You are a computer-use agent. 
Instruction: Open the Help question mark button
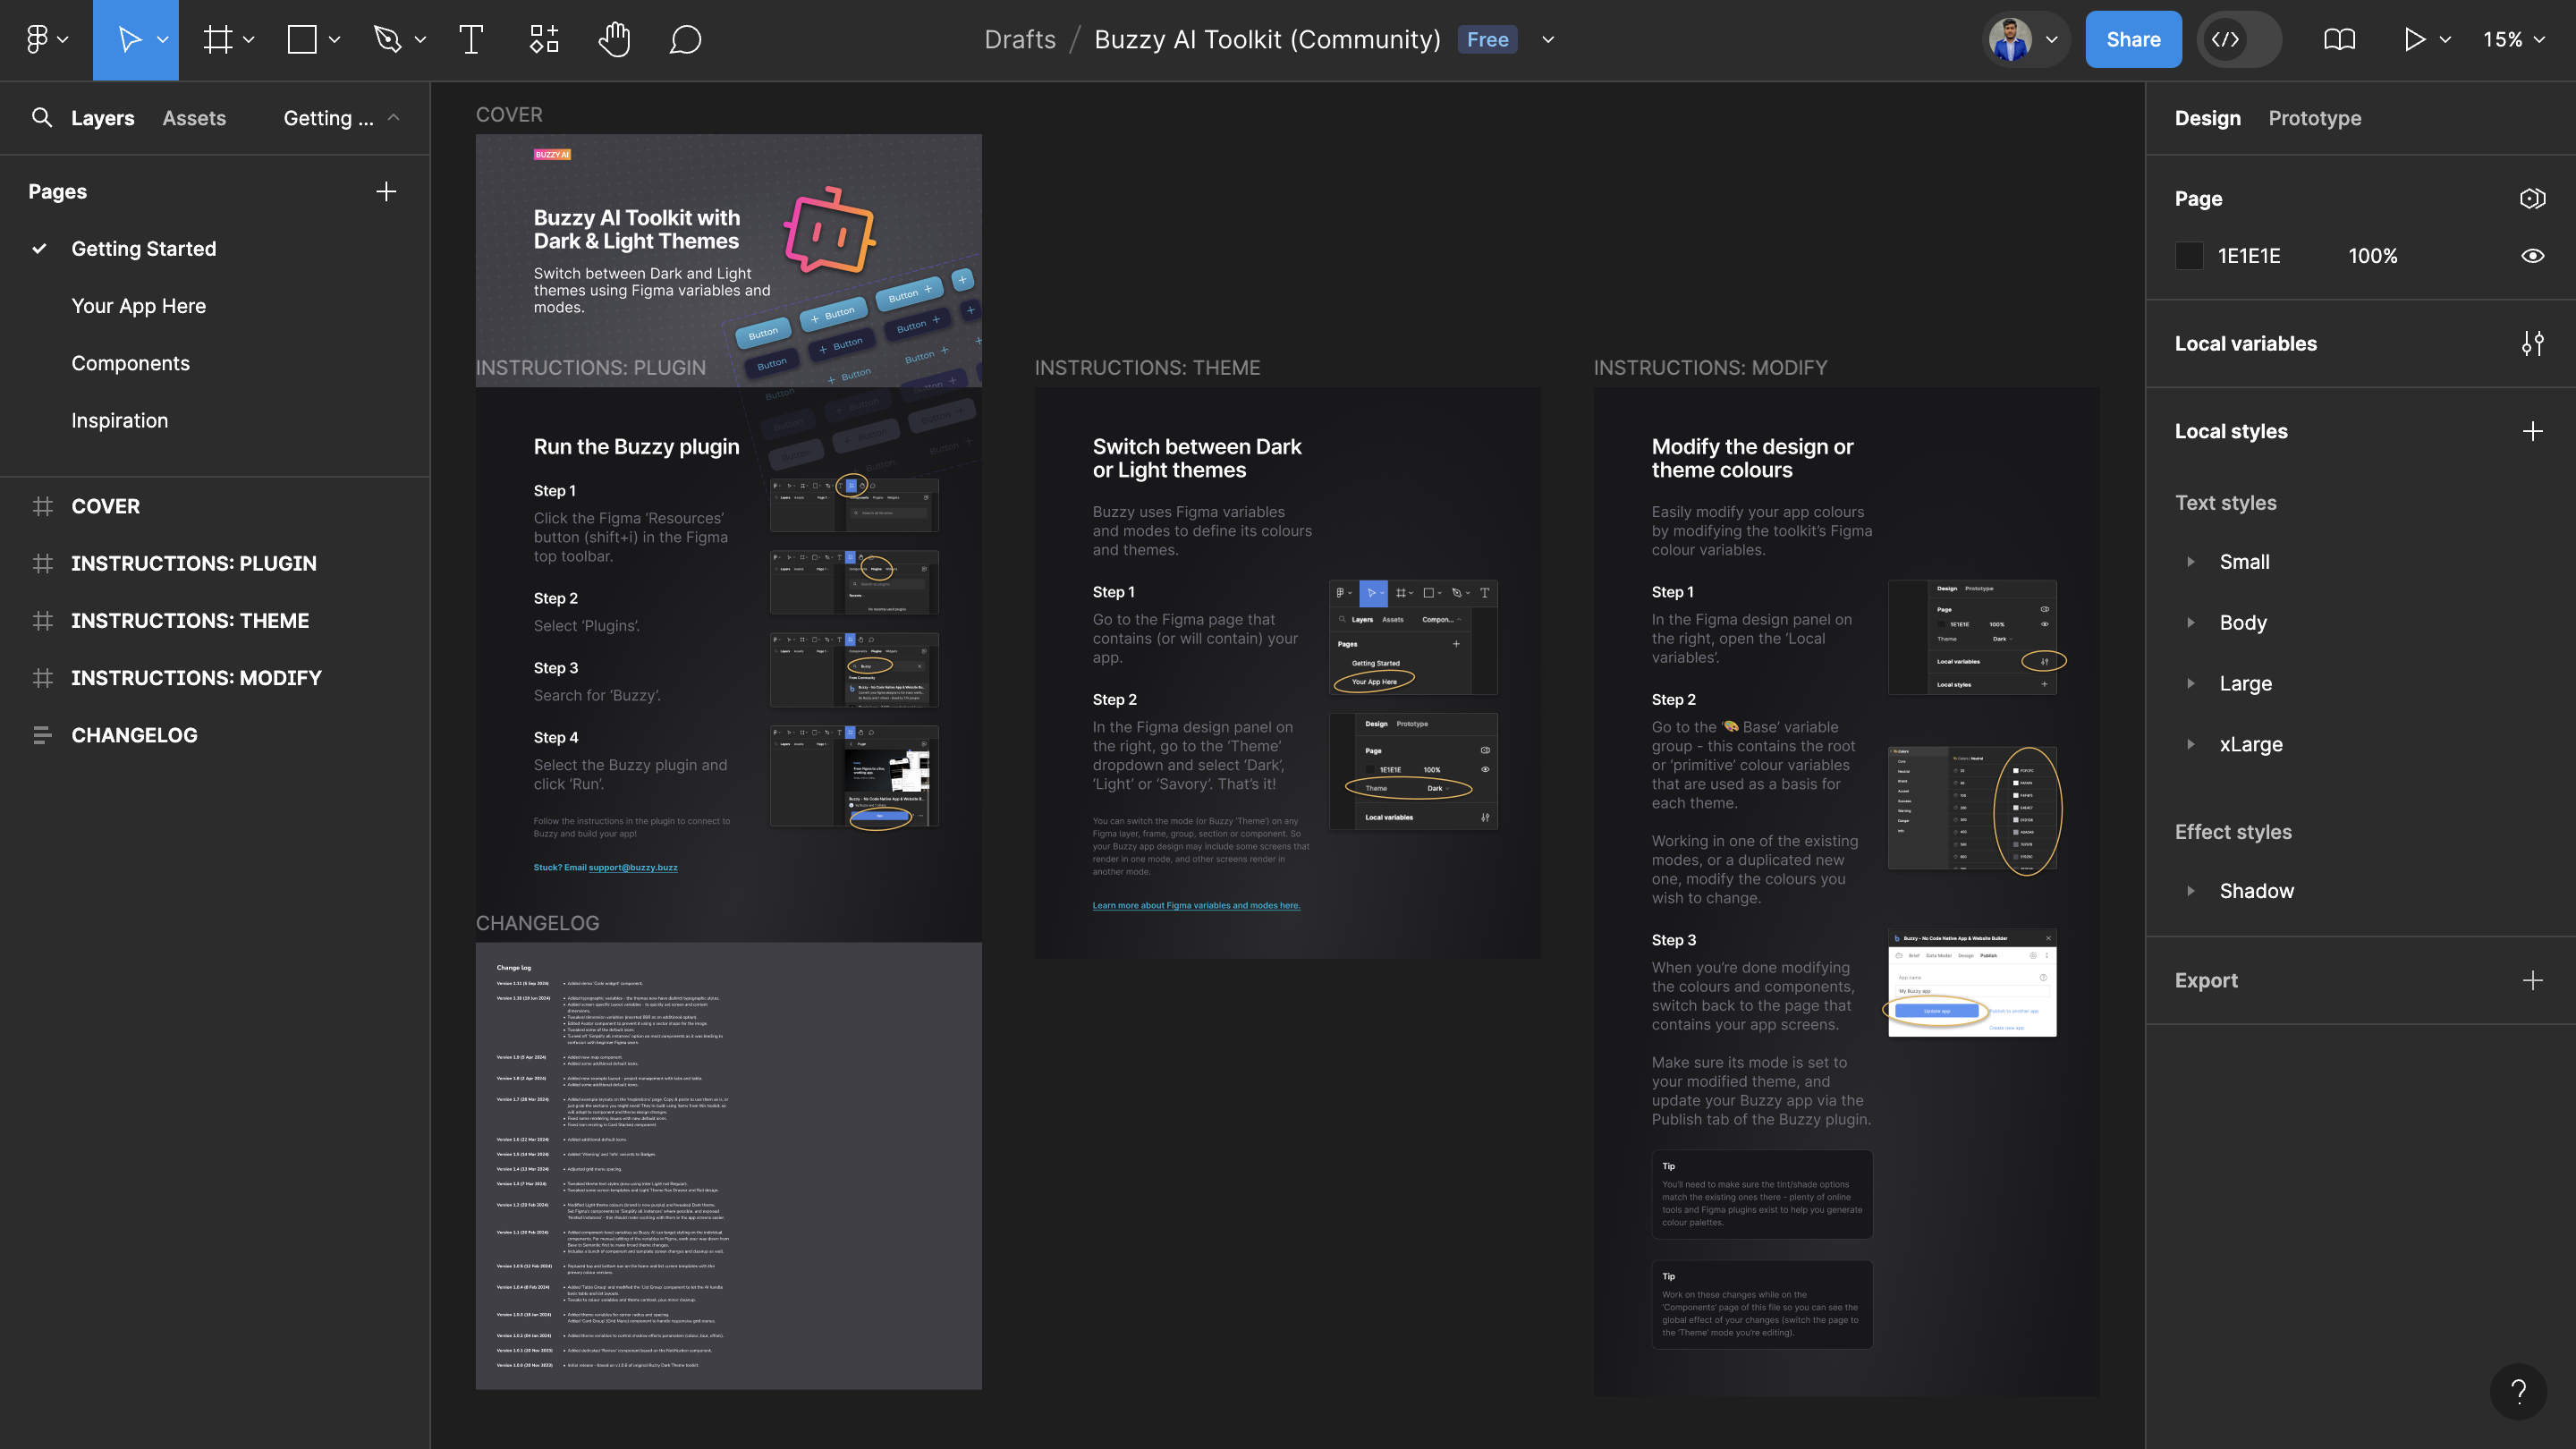(x=2518, y=1391)
